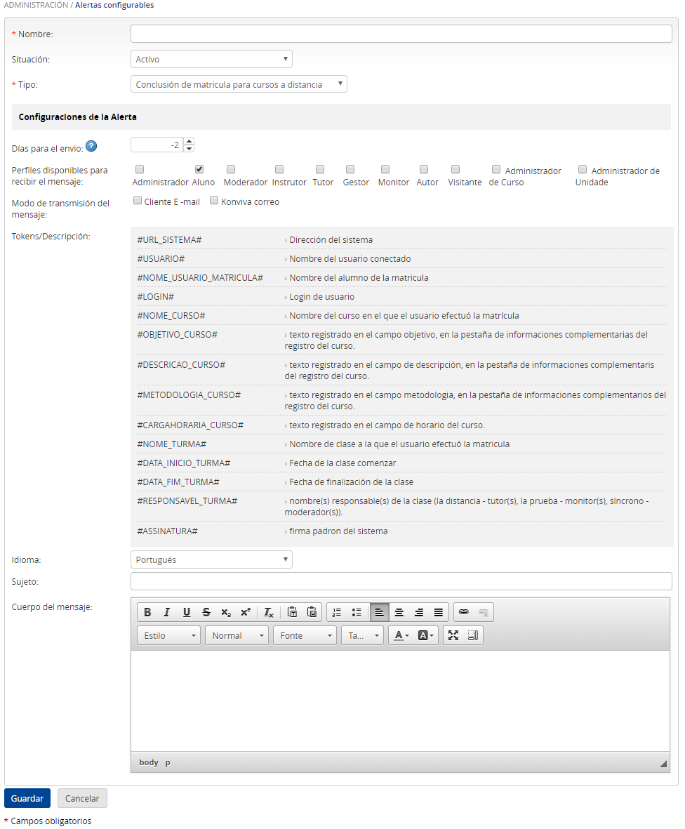Center align text
The height and width of the screenshot is (829, 685).
click(399, 612)
